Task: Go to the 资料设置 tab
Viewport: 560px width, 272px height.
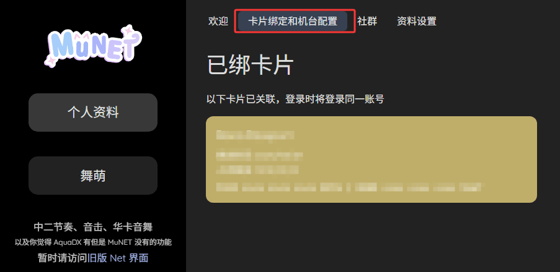Action: coord(417,22)
